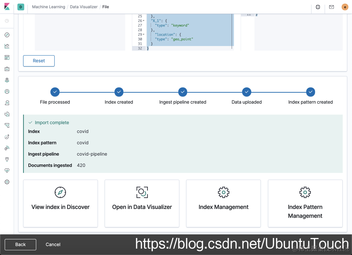Click the Index Management gear icon
This screenshot has width=352, height=255.
pos(224,192)
